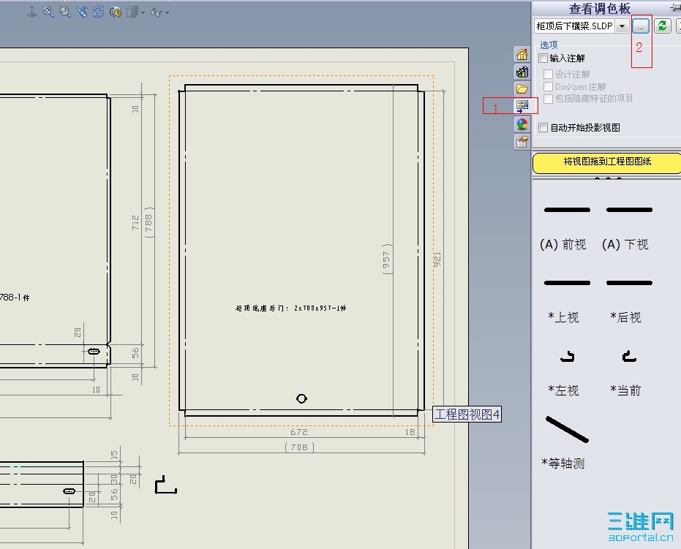Click the Previous View icon

click(x=82, y=12)
